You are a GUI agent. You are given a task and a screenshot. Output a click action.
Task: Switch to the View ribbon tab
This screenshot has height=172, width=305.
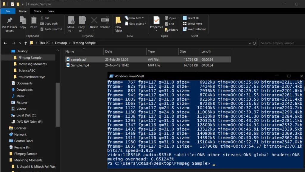pyautogui.click(x=51, y=11)
